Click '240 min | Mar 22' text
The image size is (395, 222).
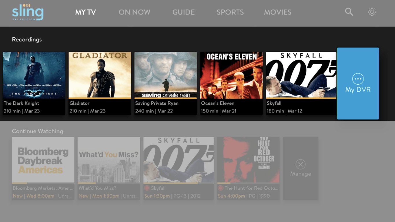pos(154,111)
